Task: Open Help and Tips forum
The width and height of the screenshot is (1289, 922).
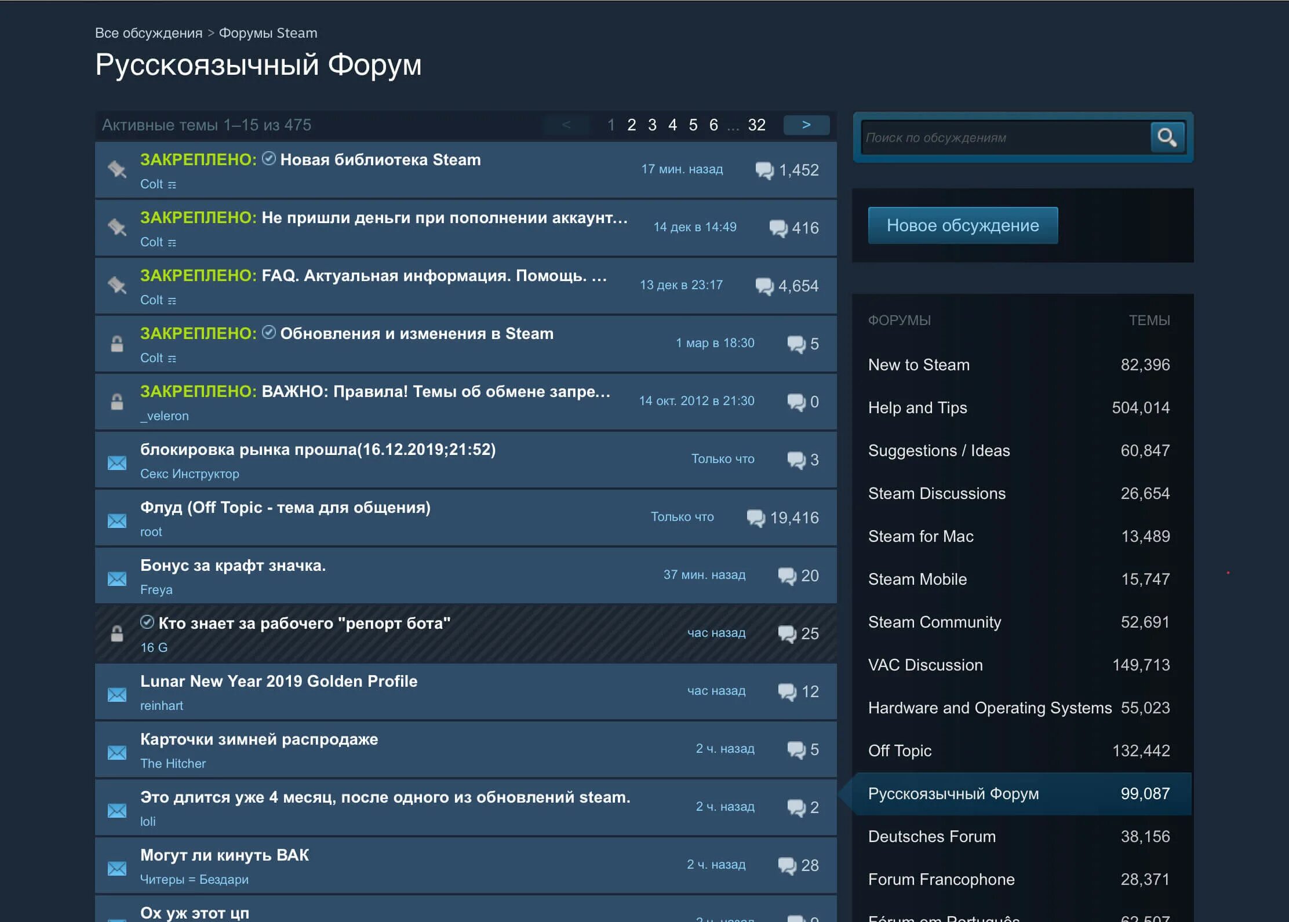Action: (917, 407)
